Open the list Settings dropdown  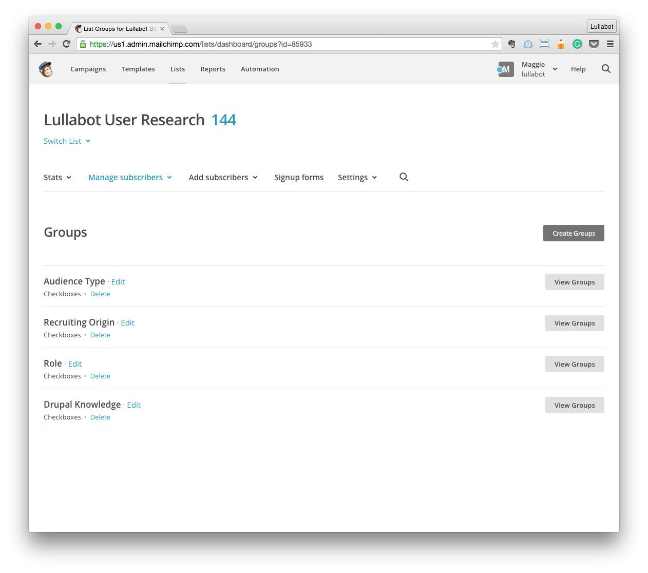pos(357,178)
